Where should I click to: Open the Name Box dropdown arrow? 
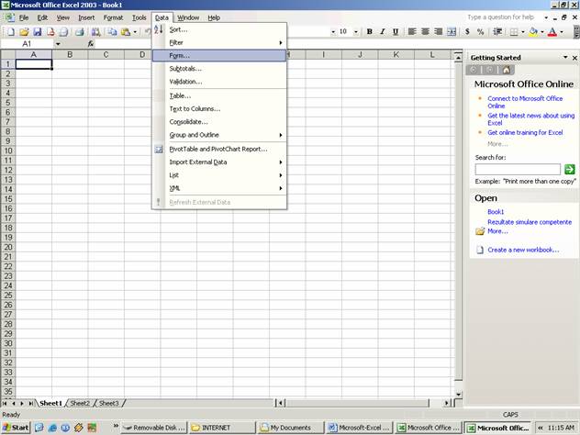click(x=58, y=44)
